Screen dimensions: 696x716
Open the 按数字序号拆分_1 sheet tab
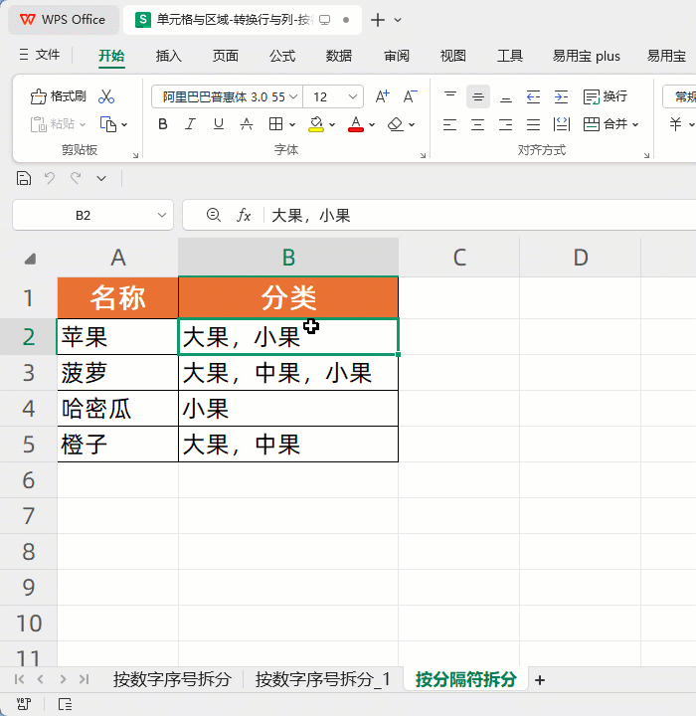(323, 680)
